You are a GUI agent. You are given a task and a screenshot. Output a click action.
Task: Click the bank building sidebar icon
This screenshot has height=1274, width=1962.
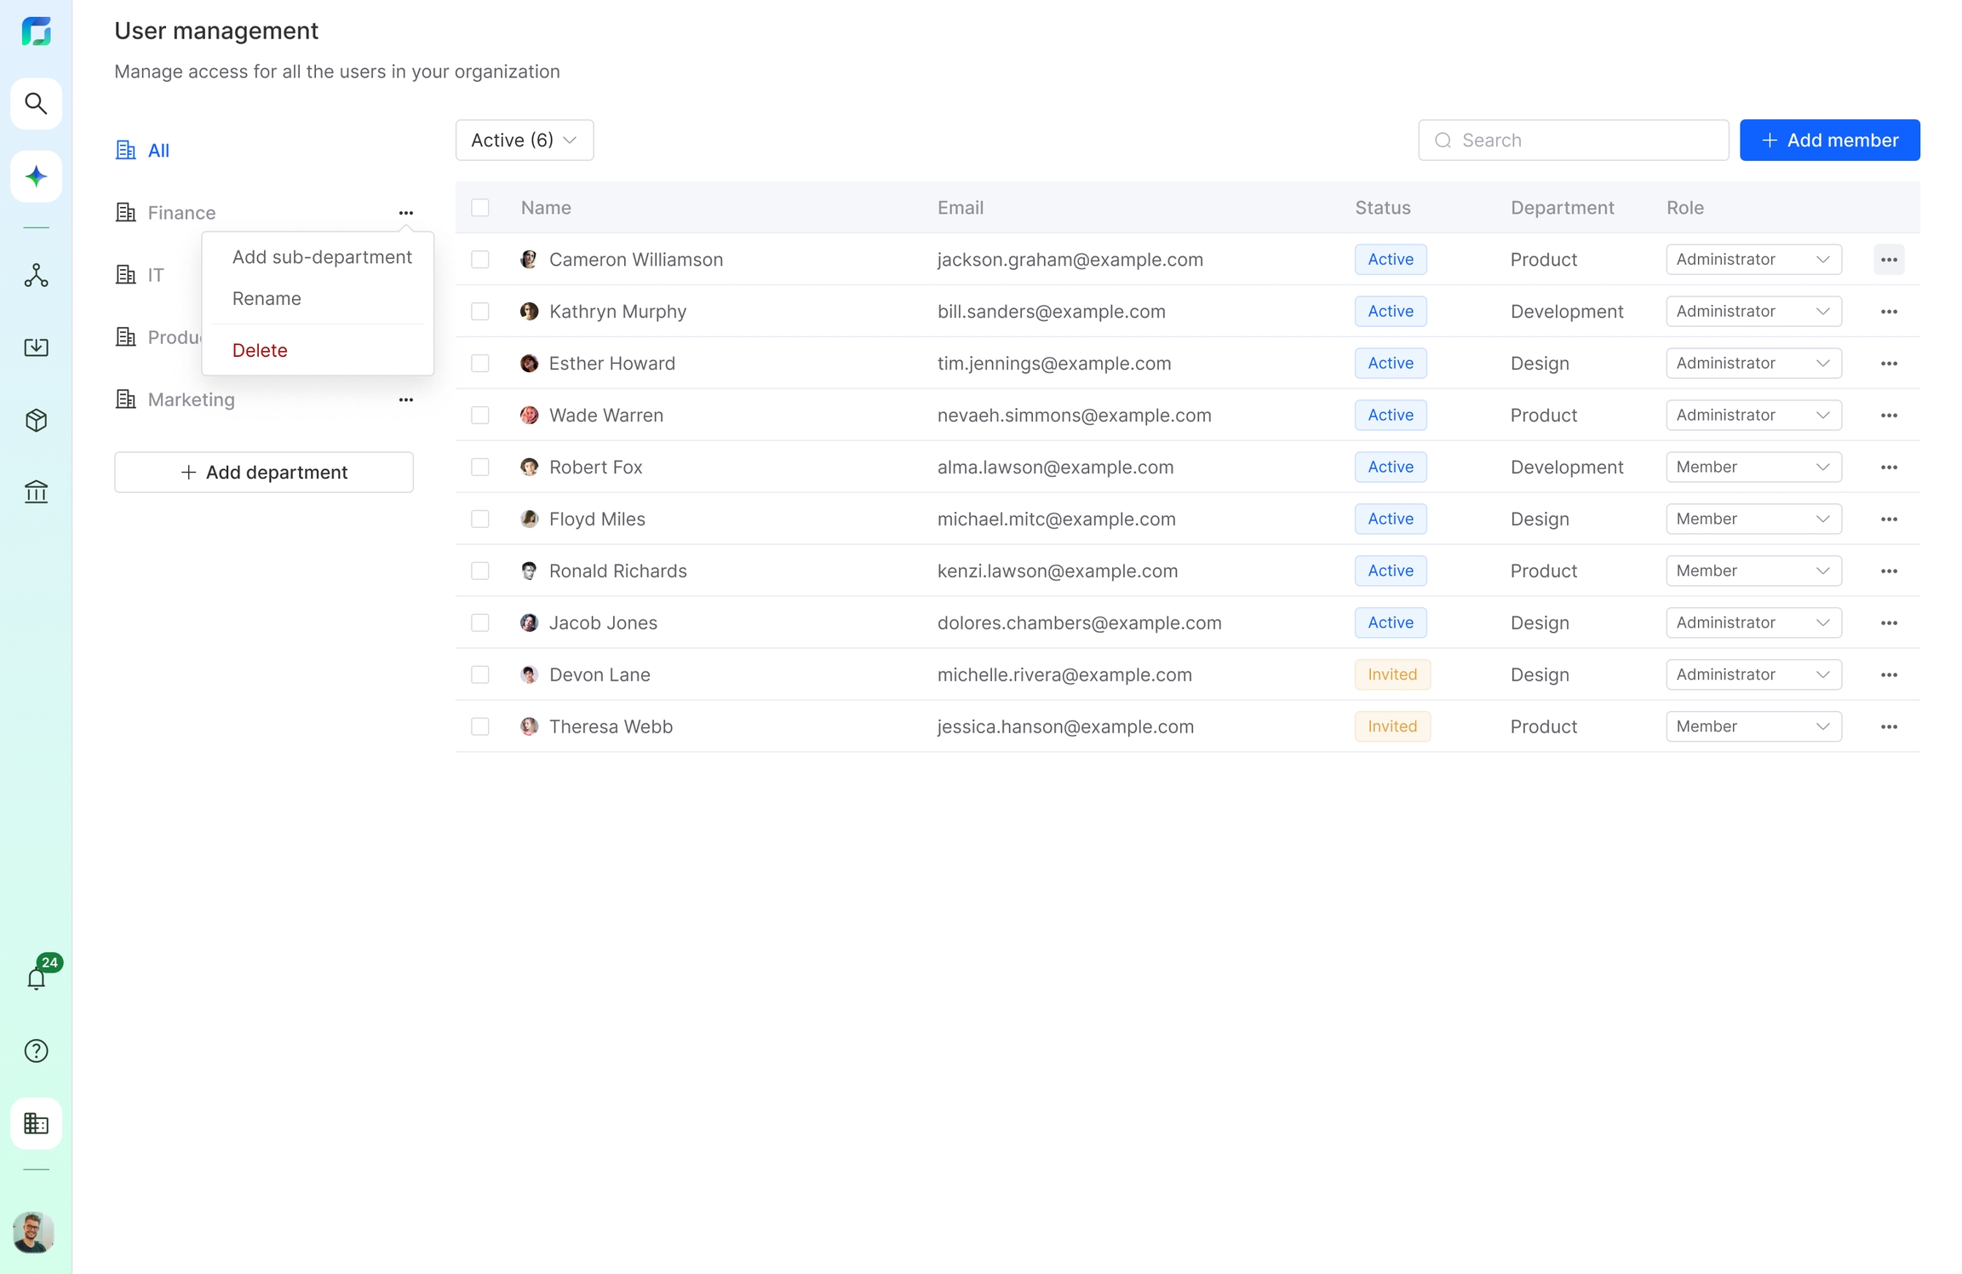click(36, 491)
